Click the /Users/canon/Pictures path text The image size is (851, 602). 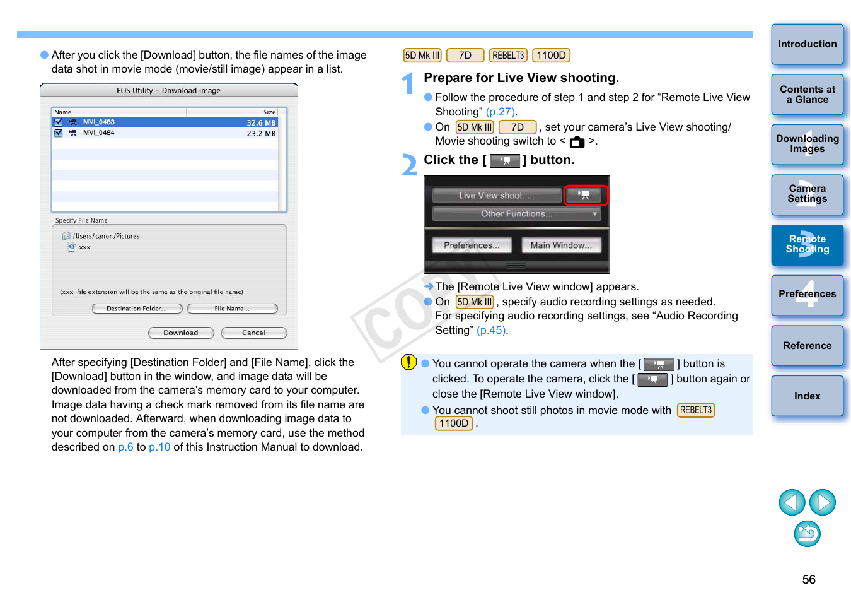tap(107, 236)
